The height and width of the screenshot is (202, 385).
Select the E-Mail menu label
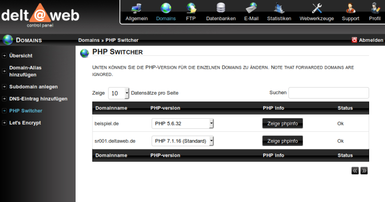[x=251, y=18]
